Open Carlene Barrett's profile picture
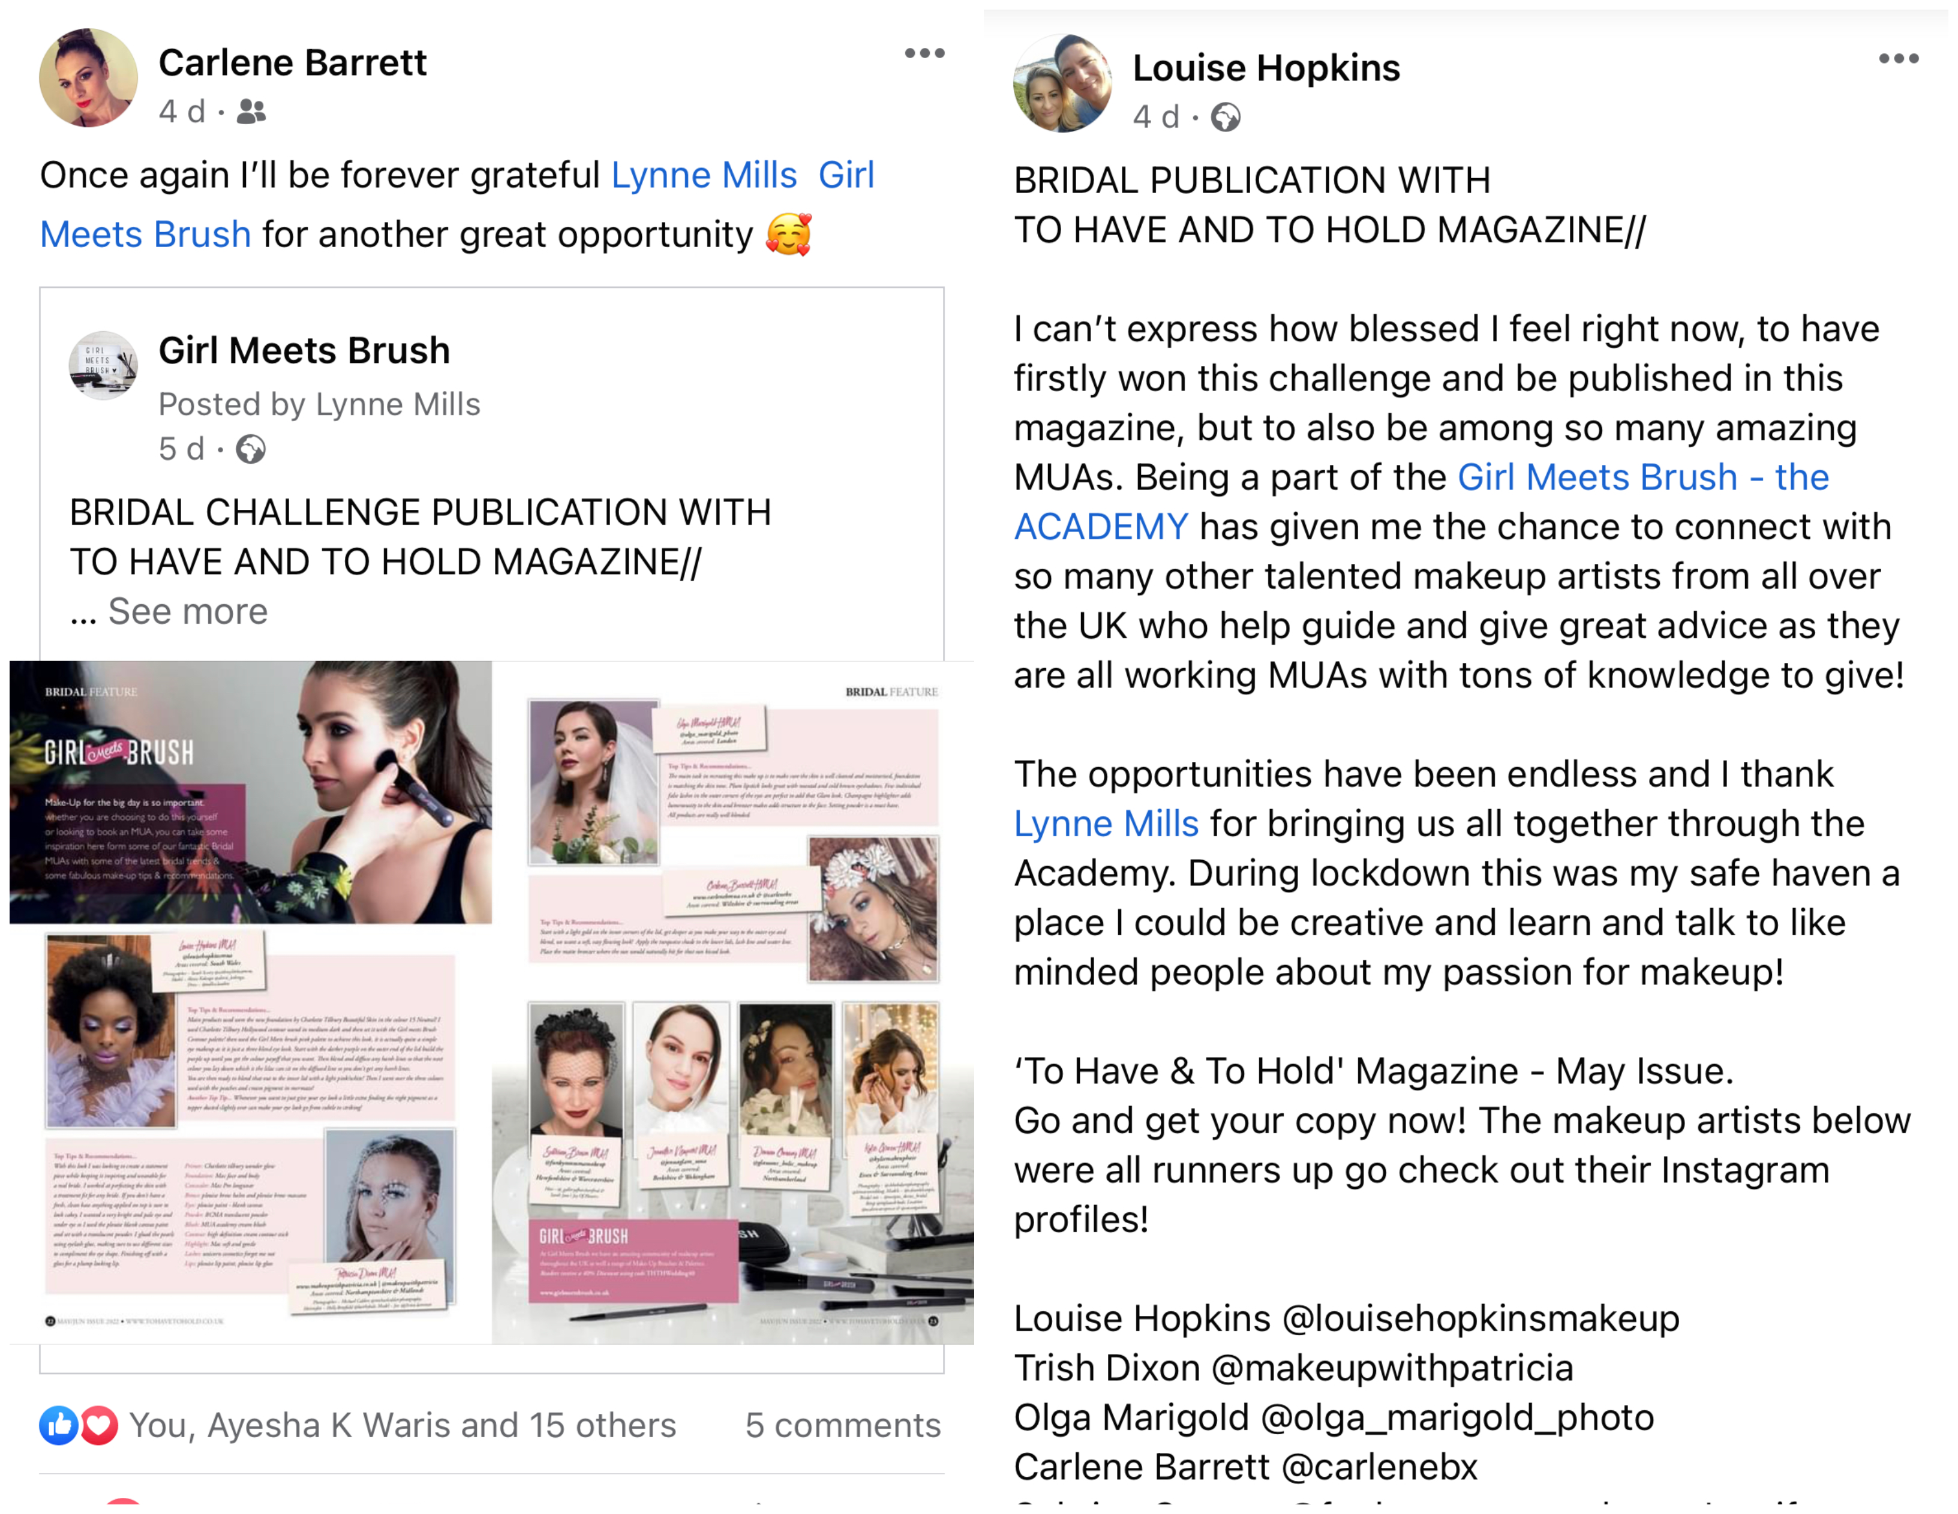Viewport: 1958px width, 1514px height. 88,77
